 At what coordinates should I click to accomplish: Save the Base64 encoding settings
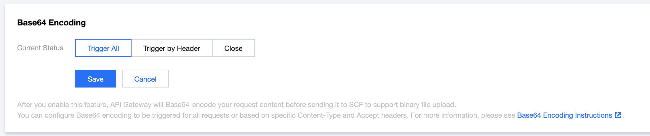point(95,79)
